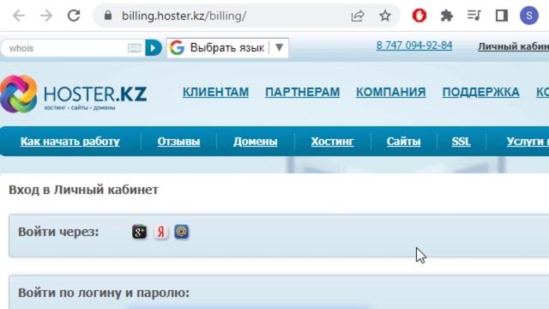The width and height of the screenshot is (549, 309).
Task: Toggle the browser side panel
Action: pos(501,15)
